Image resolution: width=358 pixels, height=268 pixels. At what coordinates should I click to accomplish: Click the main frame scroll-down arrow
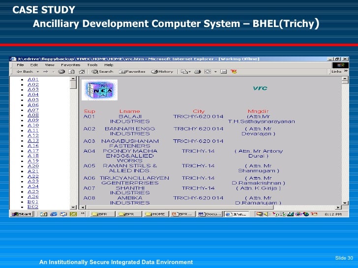click(345, 203)
